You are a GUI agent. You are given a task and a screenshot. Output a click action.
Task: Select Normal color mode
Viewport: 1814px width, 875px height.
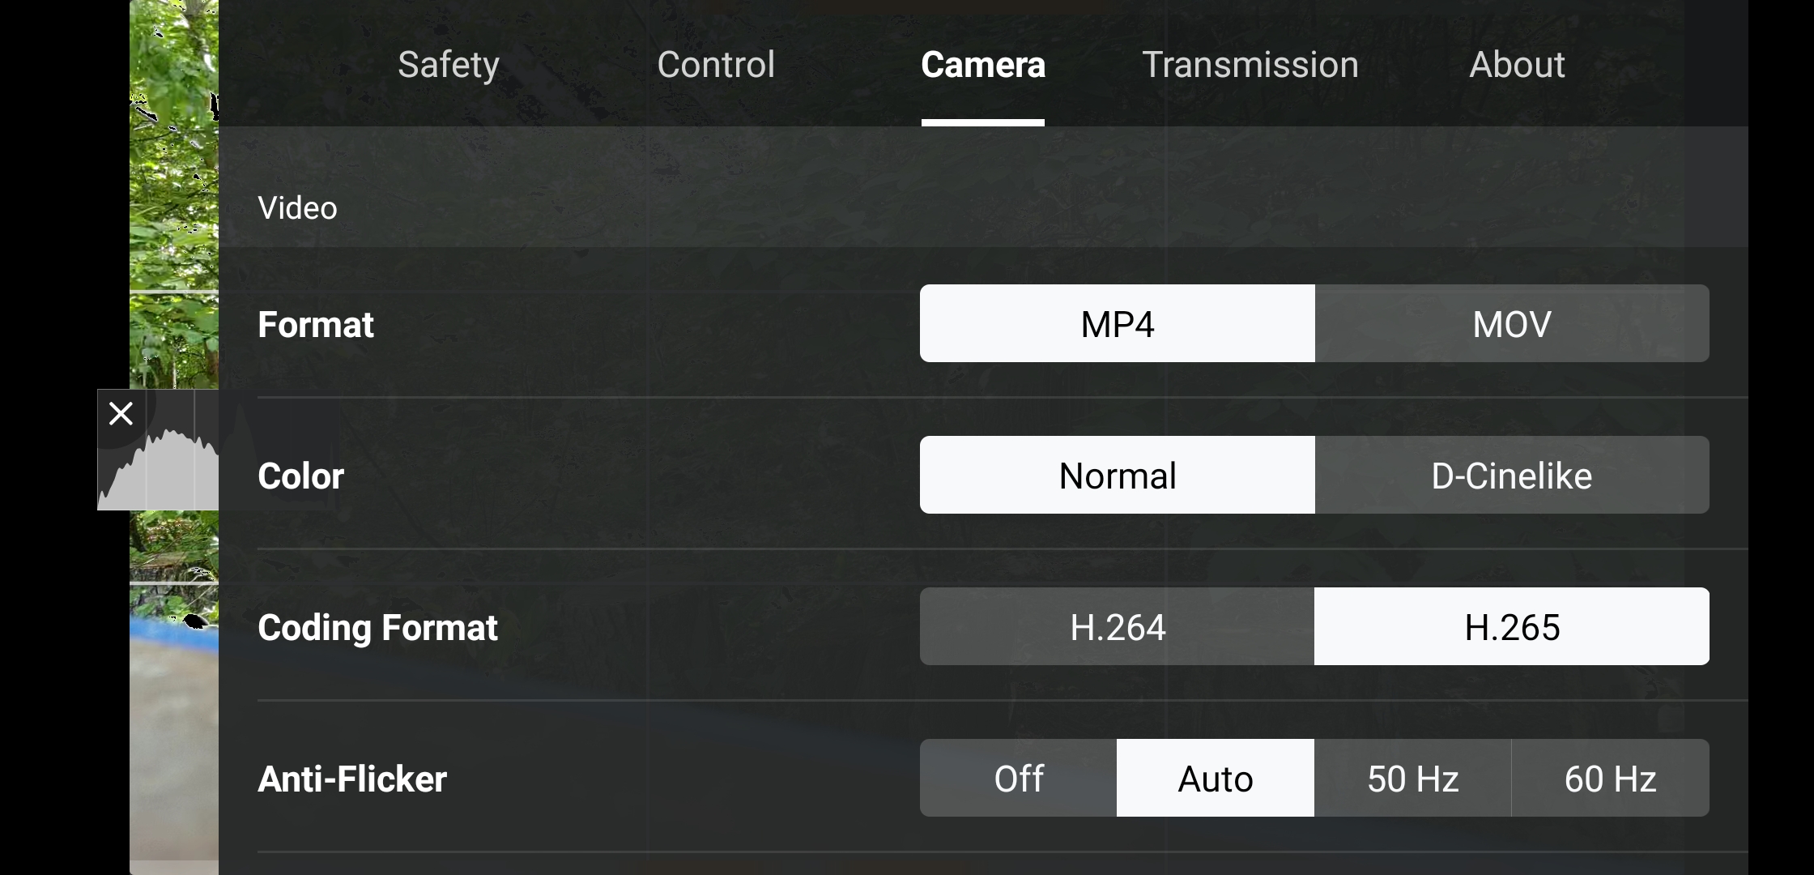(x=1118, y=475)
